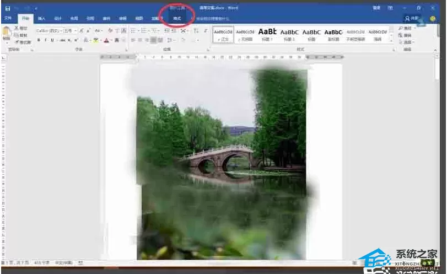Click the Cut scissors icon
Screen dimensions: 447x274
pyautogui.click(x=17, y=28)
